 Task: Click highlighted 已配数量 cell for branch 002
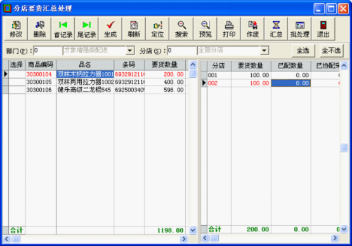point(290,83)
